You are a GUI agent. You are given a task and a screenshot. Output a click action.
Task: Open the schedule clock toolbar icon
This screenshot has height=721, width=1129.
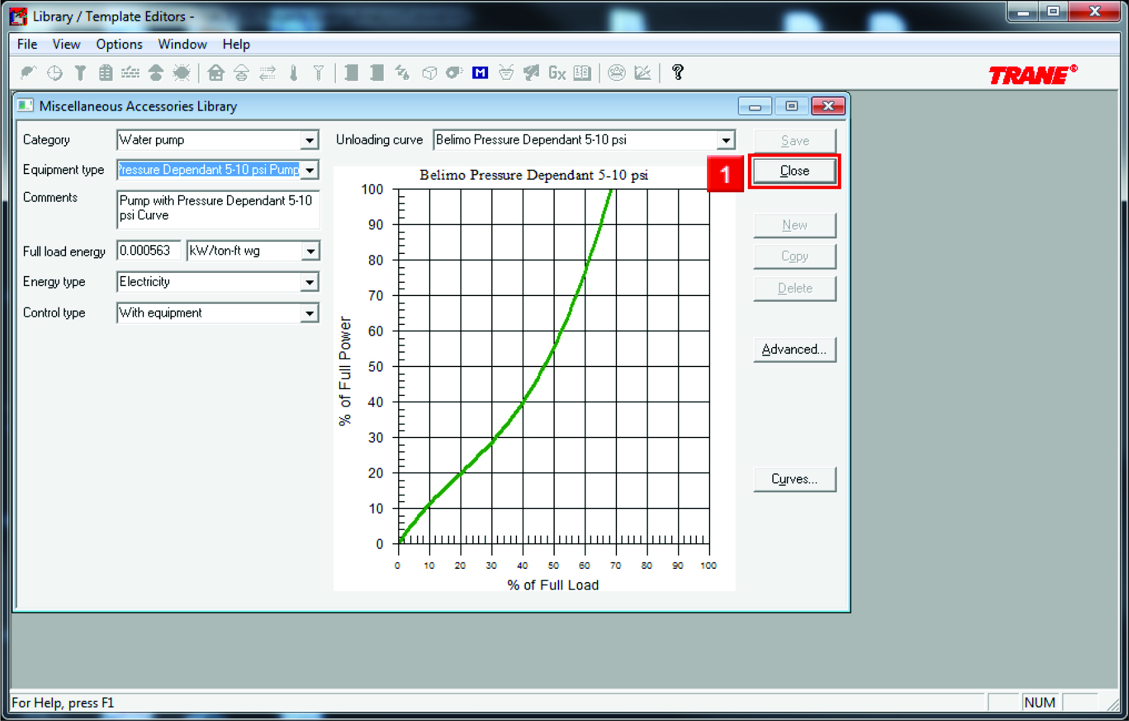pos(55,73)
